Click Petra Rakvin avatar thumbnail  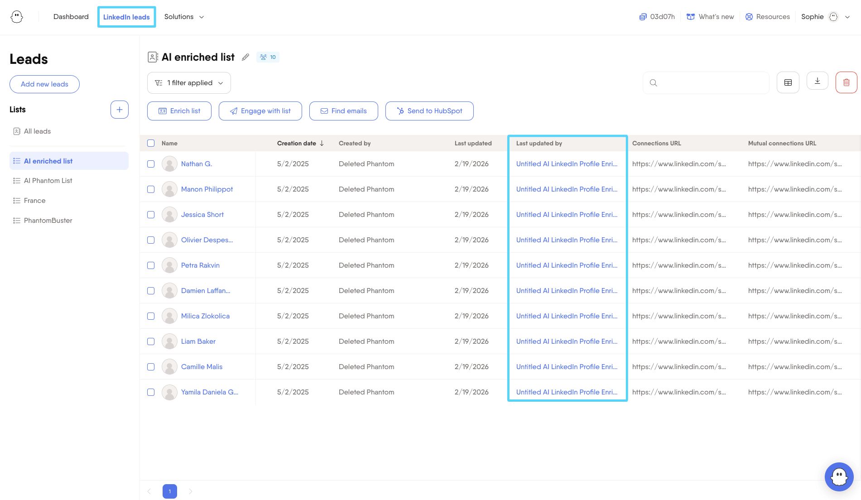(x=169, y=265)
